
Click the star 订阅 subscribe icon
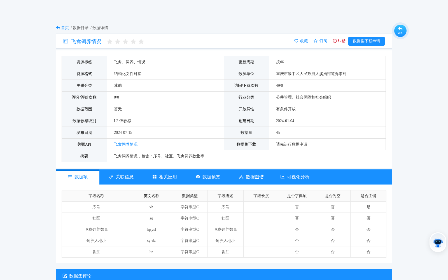pos(316,41)
